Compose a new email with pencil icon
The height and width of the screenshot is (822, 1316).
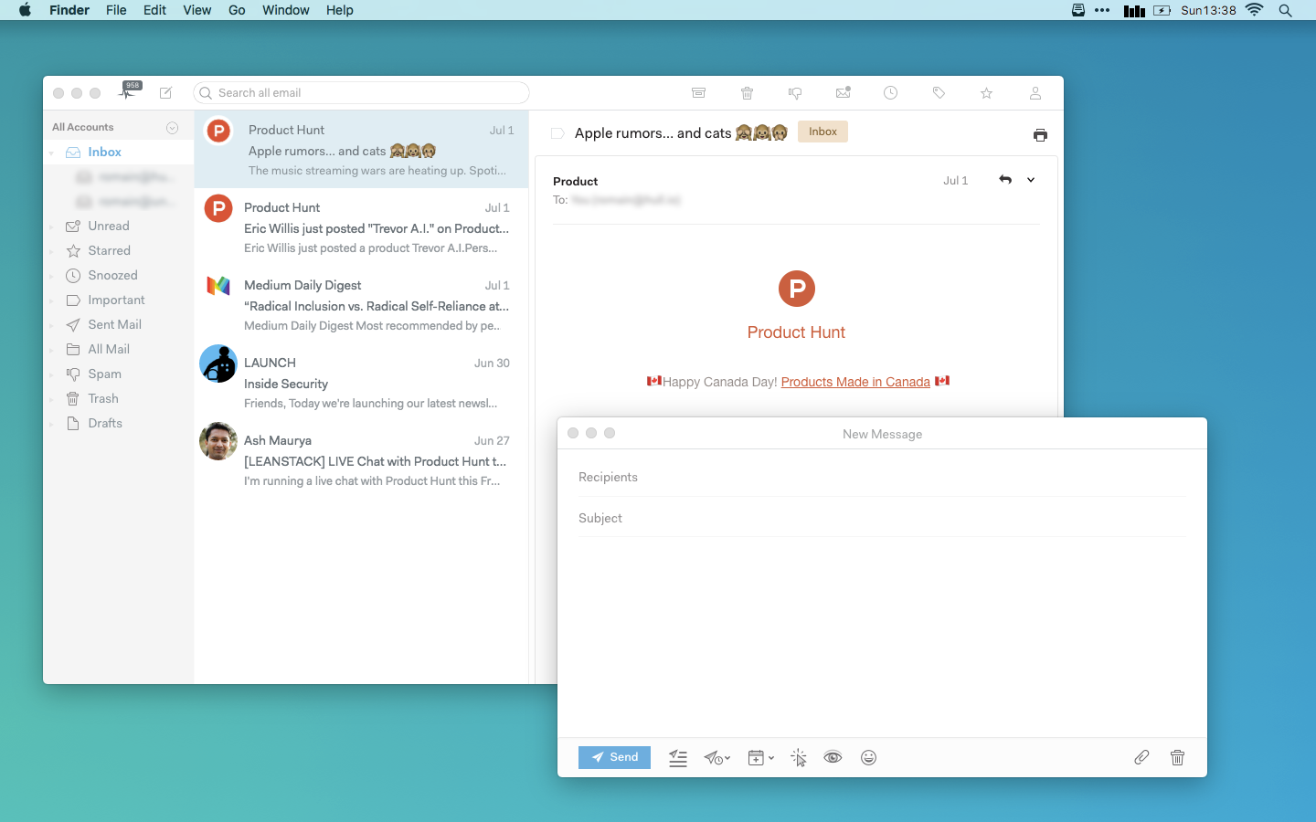tap(165, 92)
